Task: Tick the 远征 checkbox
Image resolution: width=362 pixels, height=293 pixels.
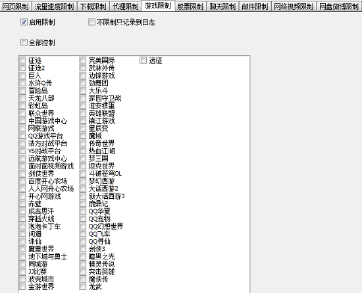Action: pyautogui.click(x=143, y=61)
